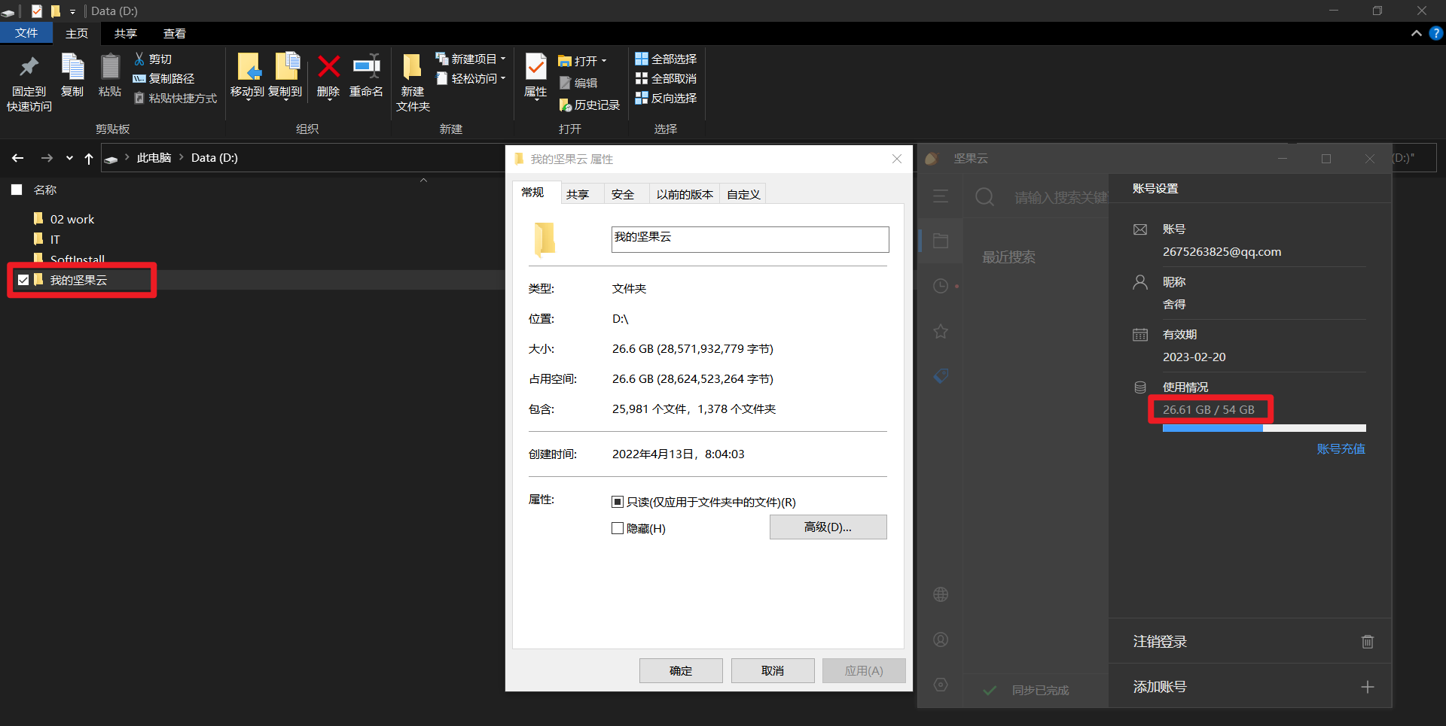The image size is (1446, 726).
Task: Open Nutstore recent clock icon
Action: point(941,286)
